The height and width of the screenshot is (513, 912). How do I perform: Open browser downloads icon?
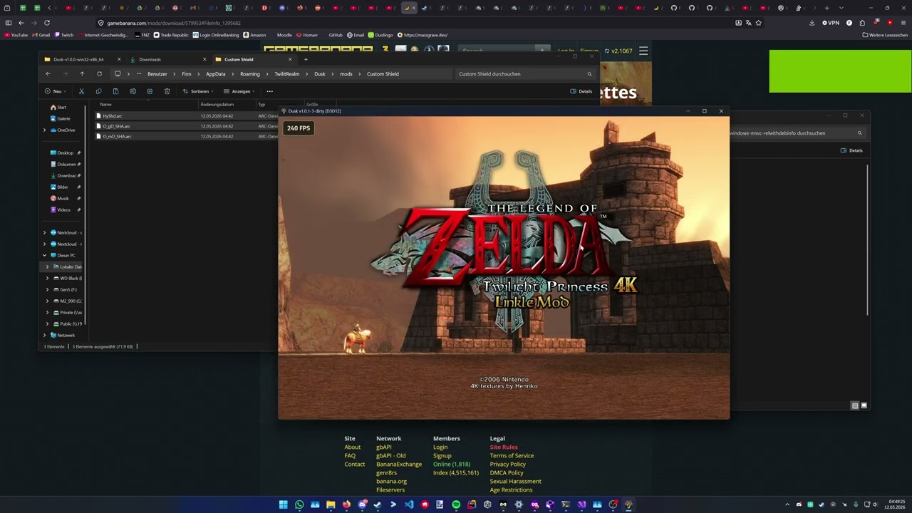pyautogui.click(x=812, y=23)
